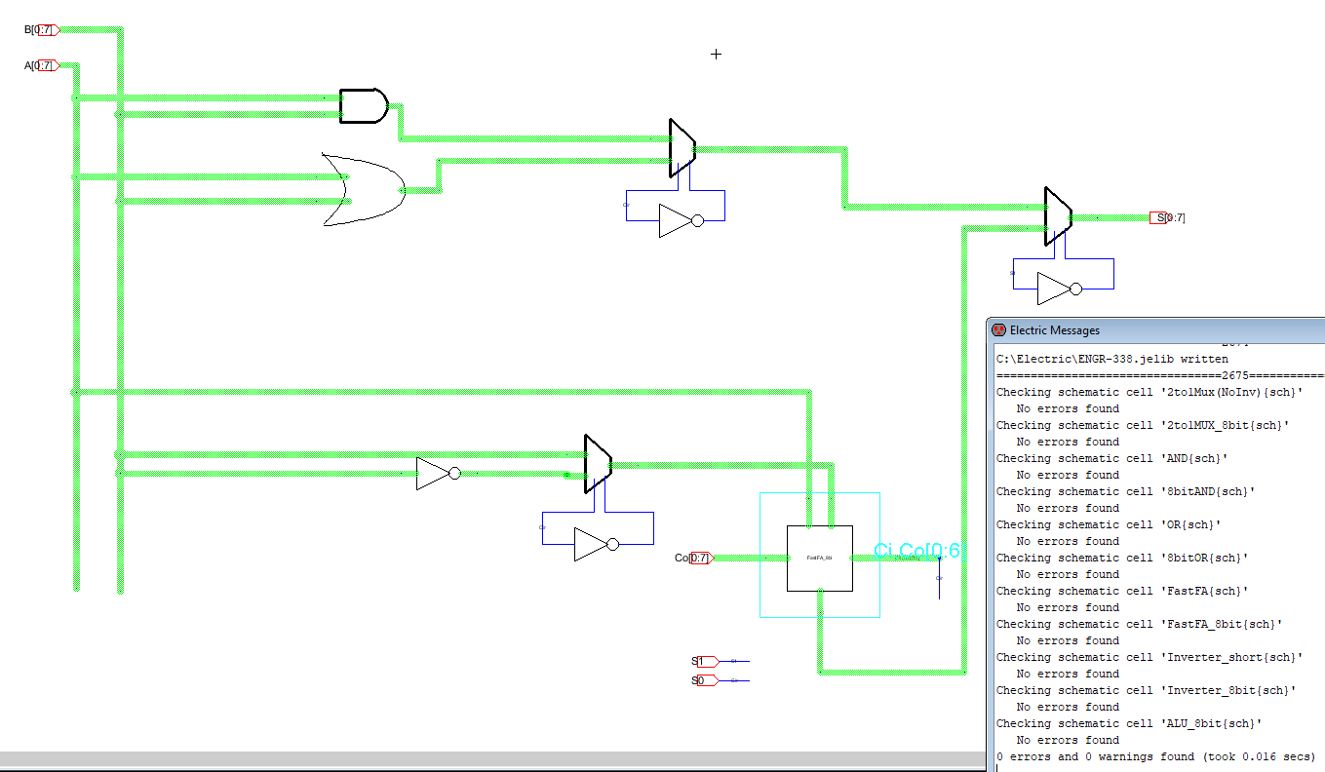Viewport: 1325px width, 772px height.
Task: Click the S0 select export
Action: tap(705, 680)
